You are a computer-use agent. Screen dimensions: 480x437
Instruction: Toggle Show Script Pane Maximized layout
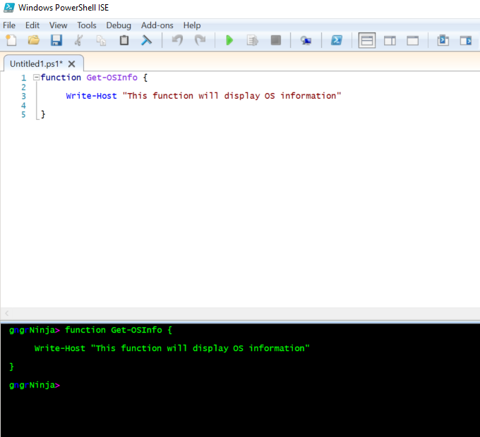[412, 41]
